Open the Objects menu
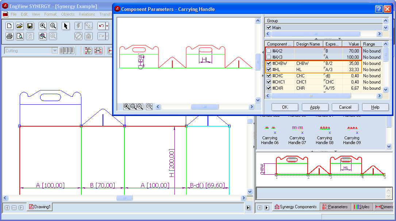Image resolution: width=396 pixels, height=221 pixels. pyautogui.click(x=68, y=14)
